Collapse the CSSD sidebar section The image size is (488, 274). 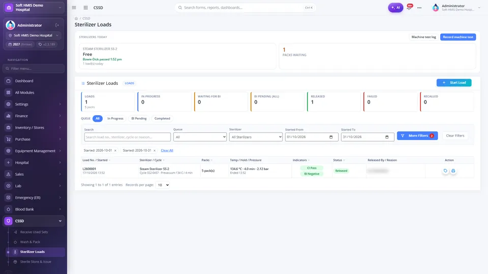(x=34, y=221)
